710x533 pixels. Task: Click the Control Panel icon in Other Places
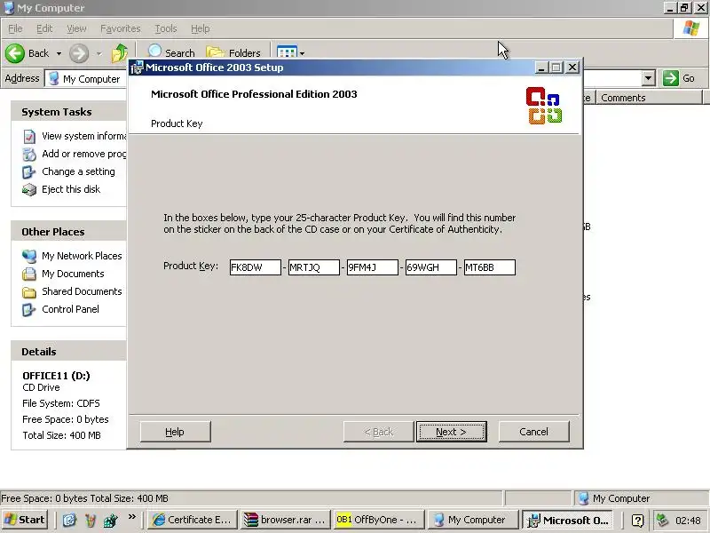tap(28, 309)
